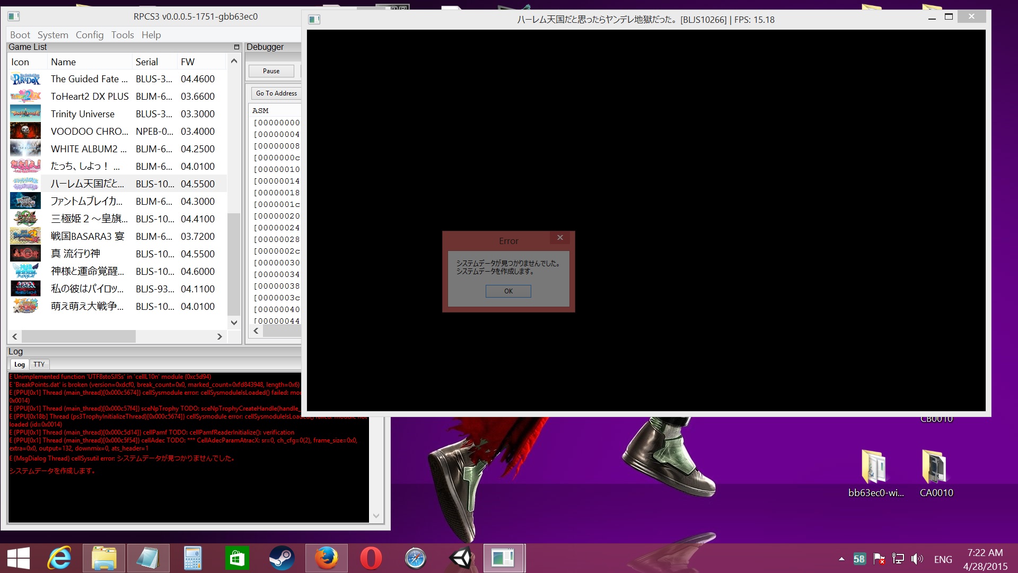The height and width of the screenshot is (573, 1018).
Task: Select the VOODOO CHRONICLES game thumbnail
Action: [x=25, y=131]
